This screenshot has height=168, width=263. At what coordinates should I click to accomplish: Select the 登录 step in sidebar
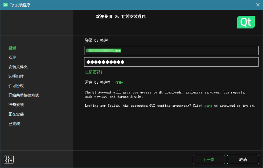[x=12, y=48]
